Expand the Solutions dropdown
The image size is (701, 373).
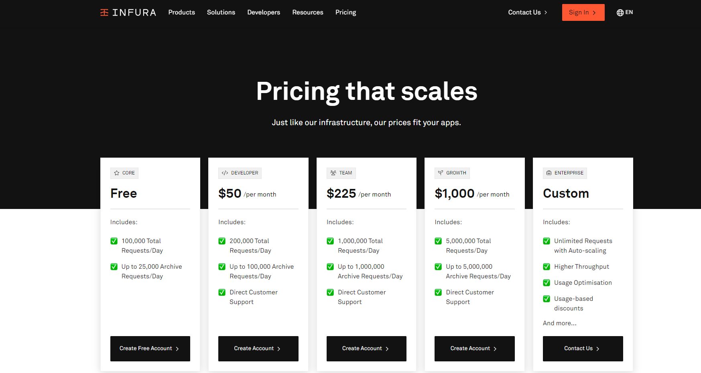(x=221, y=12)
